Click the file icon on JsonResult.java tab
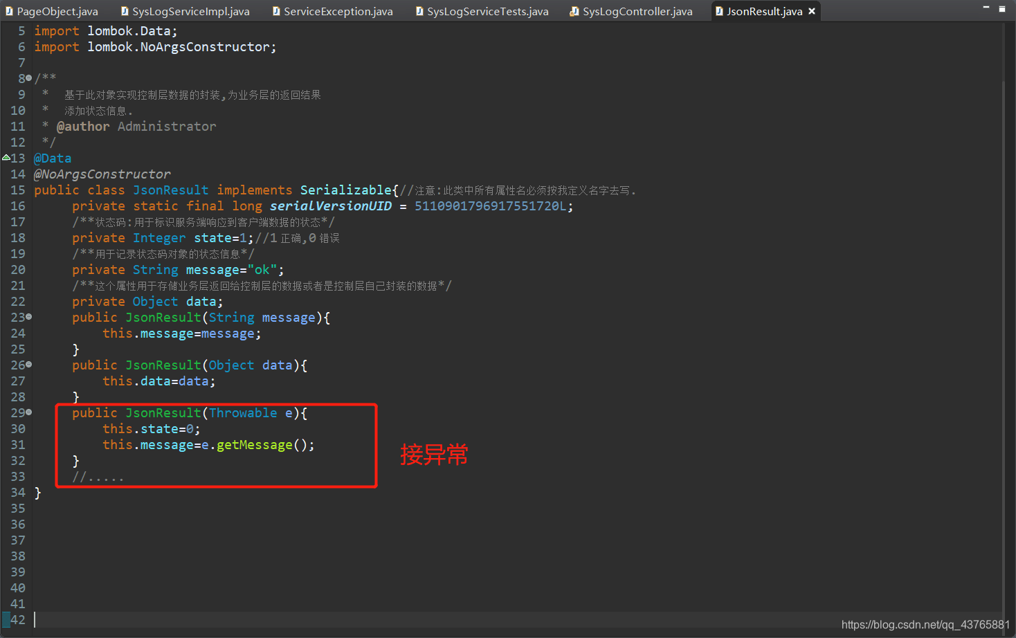 click(x=719, y=11)
